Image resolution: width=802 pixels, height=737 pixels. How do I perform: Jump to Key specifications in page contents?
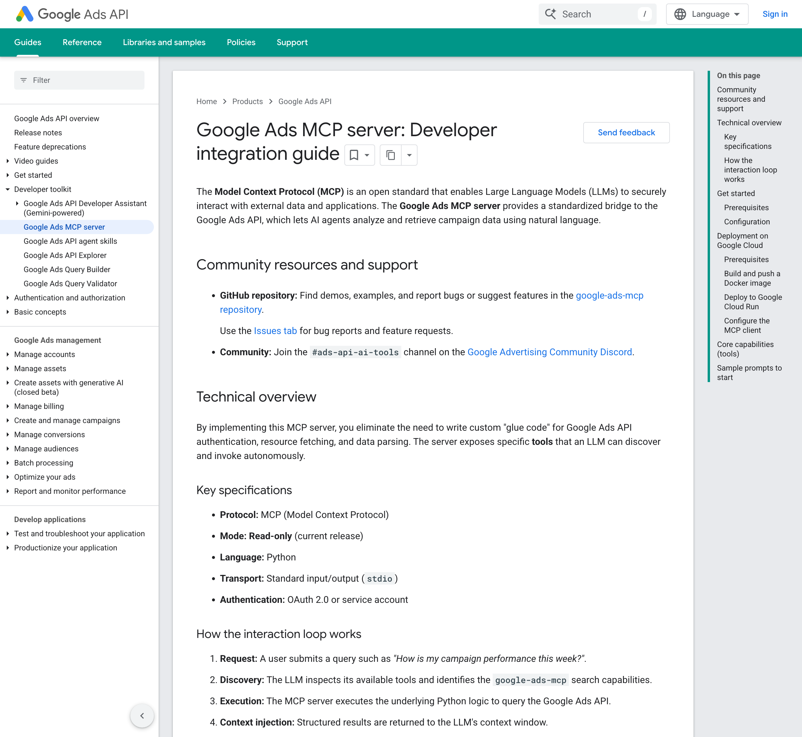coord(747,142)
